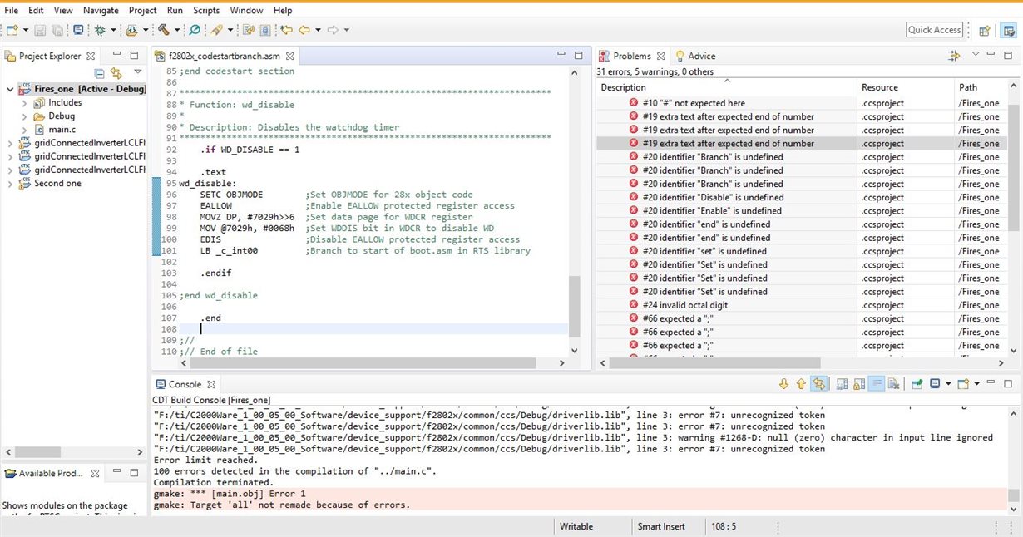Viewport: 1023px width, 537px height.
Task: Open the Project menu
Action: click(x=143, y=11)
